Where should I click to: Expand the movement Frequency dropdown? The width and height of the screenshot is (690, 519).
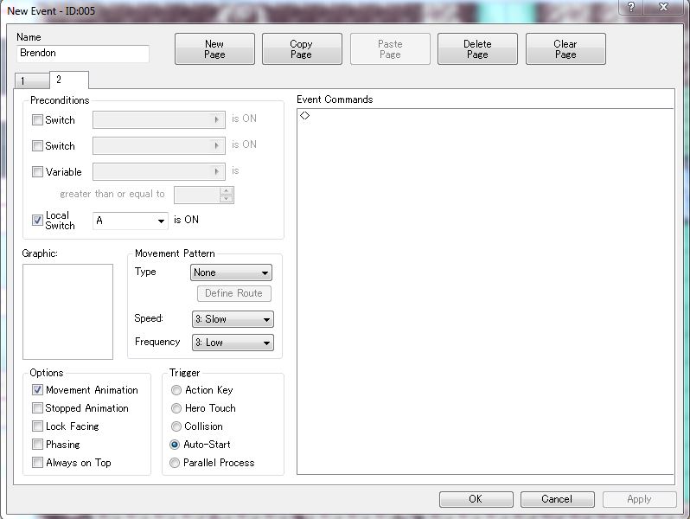click(232, 343)
